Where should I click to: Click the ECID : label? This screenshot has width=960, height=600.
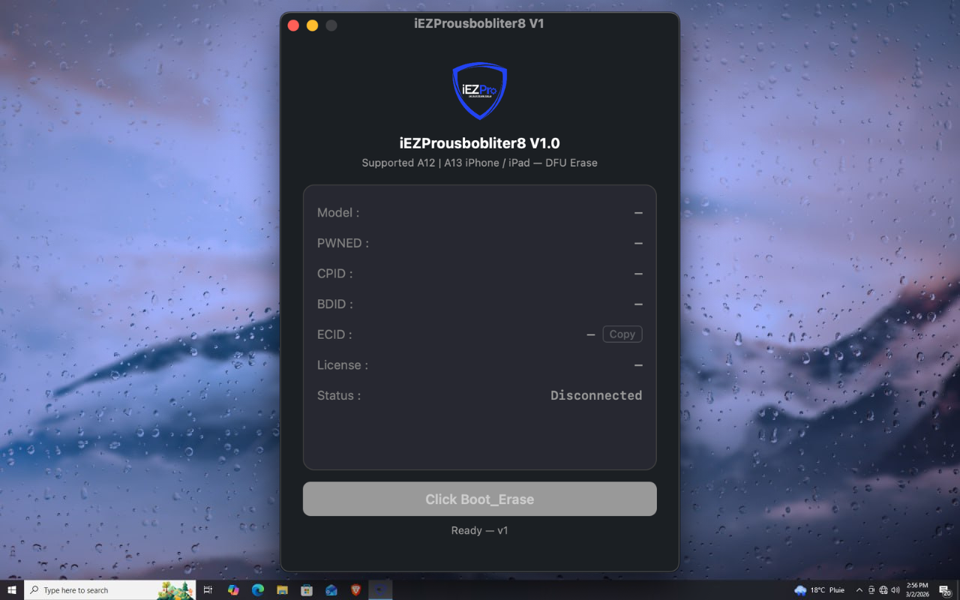tap(334, 334)
